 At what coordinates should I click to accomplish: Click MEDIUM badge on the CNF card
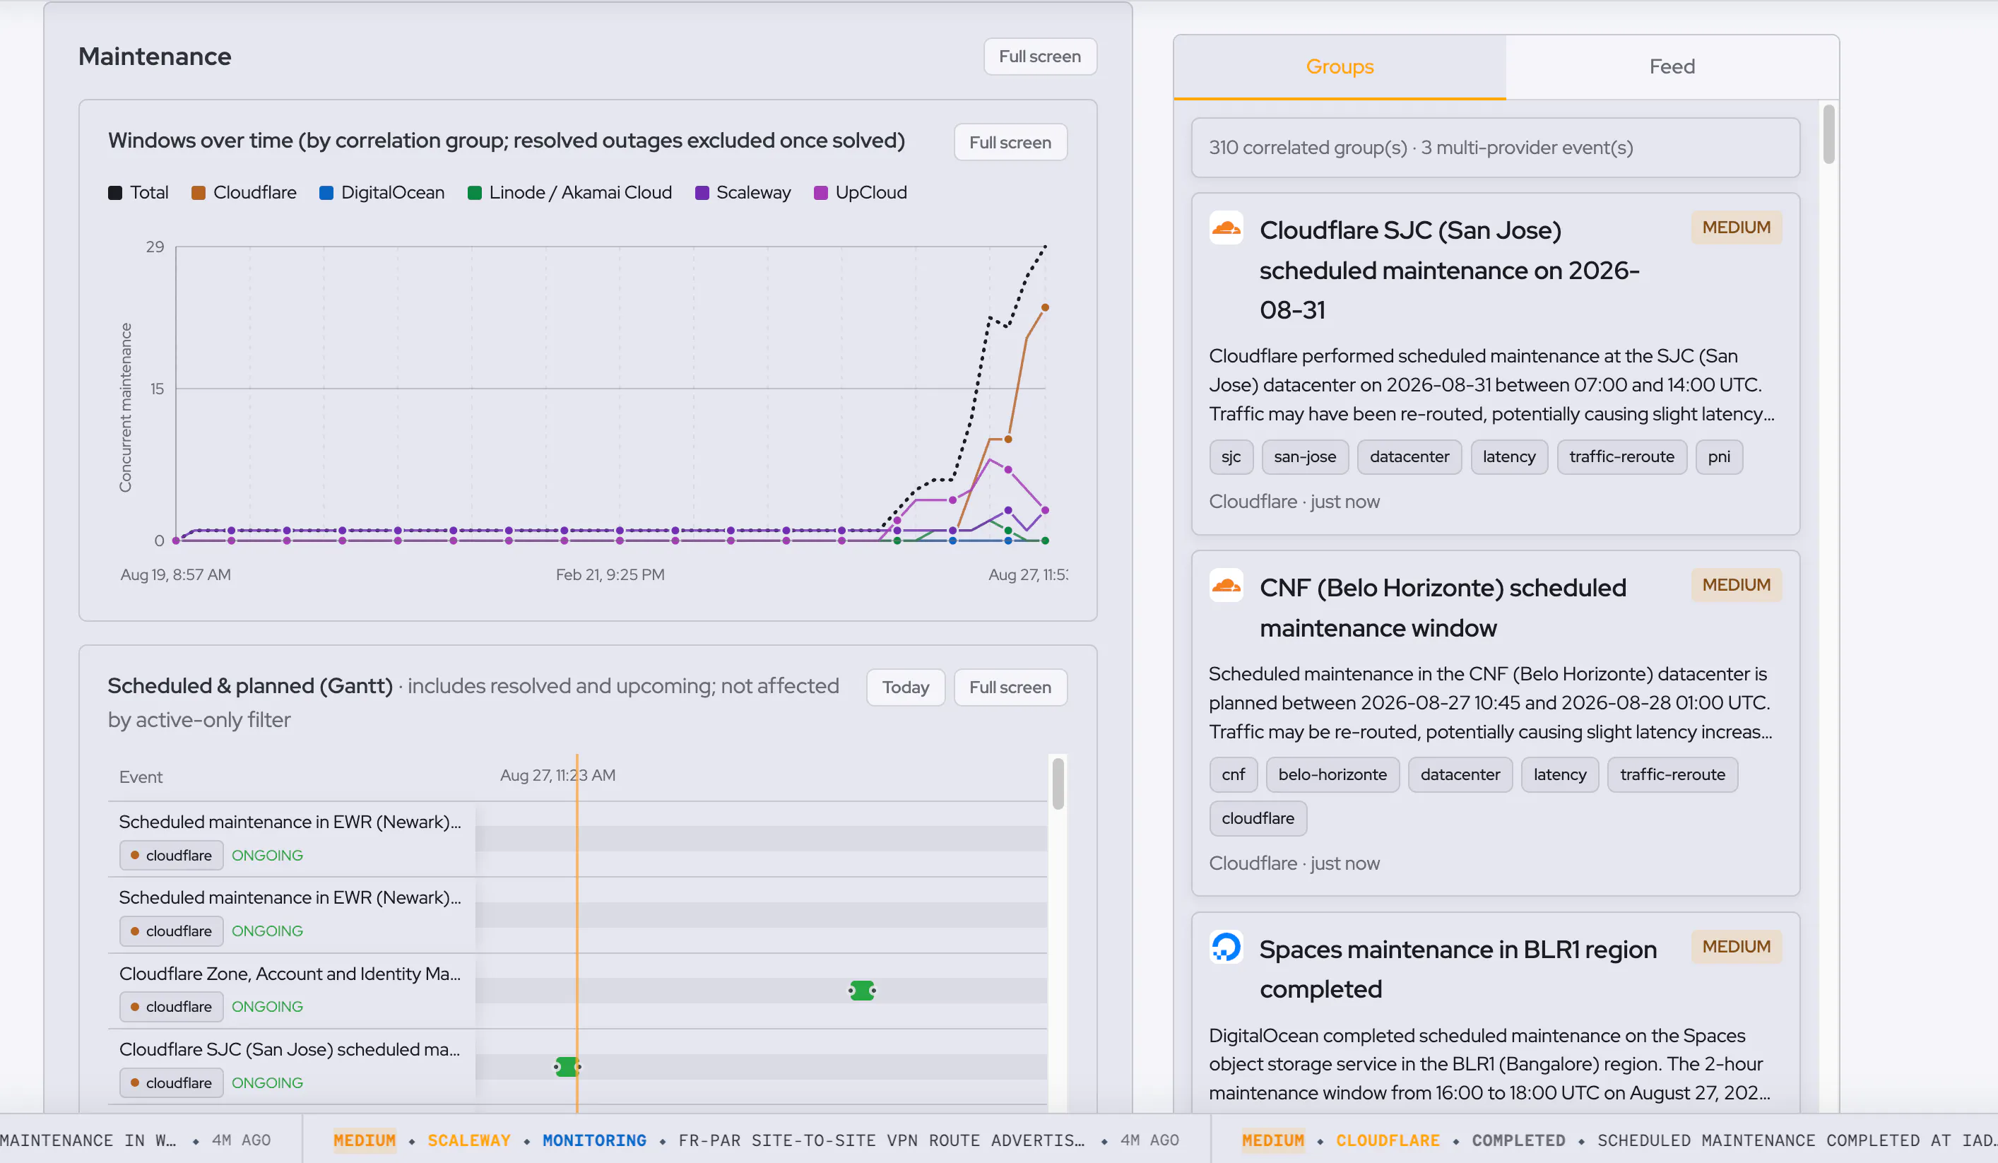coord(1736,585)
